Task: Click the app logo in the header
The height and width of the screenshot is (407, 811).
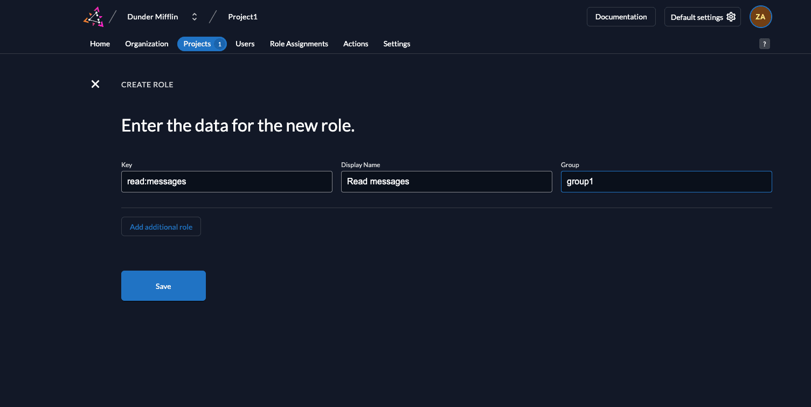Action: 94,17
